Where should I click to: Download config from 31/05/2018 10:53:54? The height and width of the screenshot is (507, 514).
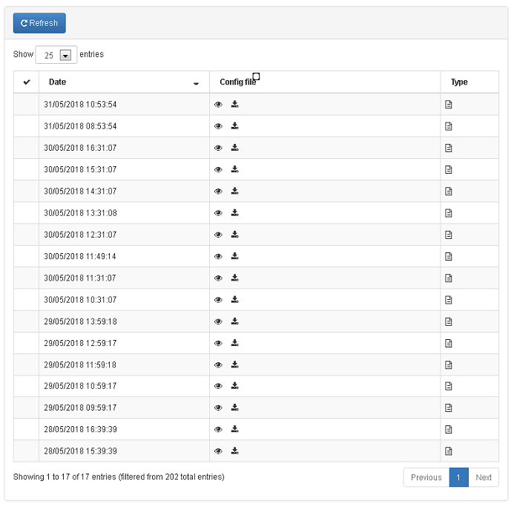click(234, 104)
